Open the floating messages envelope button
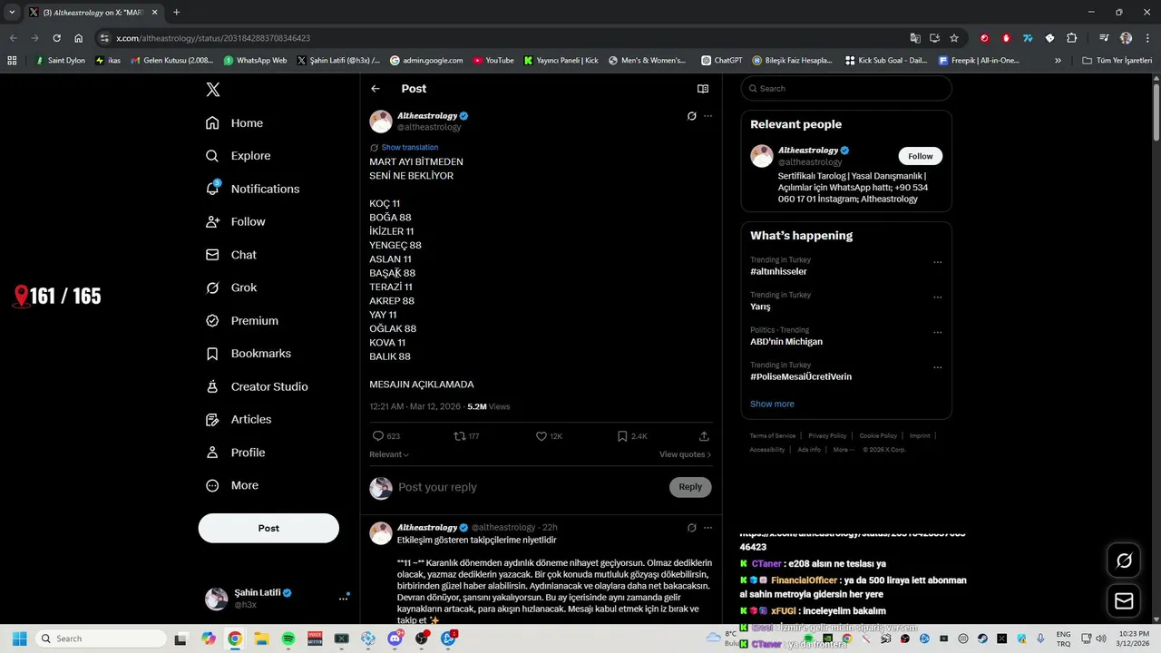Screen dimensions: 1161x653 [x=1124, y=600]
